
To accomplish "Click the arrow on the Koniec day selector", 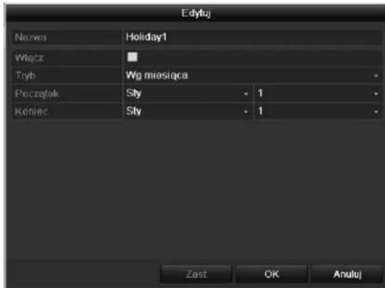I will pyautogui.click(x=376, y=112).
